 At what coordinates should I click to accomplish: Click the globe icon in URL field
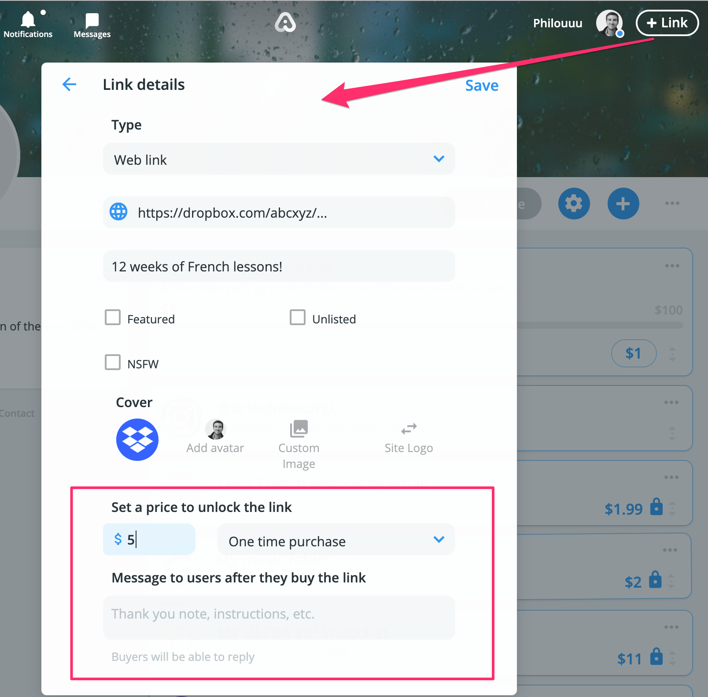tap(118, 212)
